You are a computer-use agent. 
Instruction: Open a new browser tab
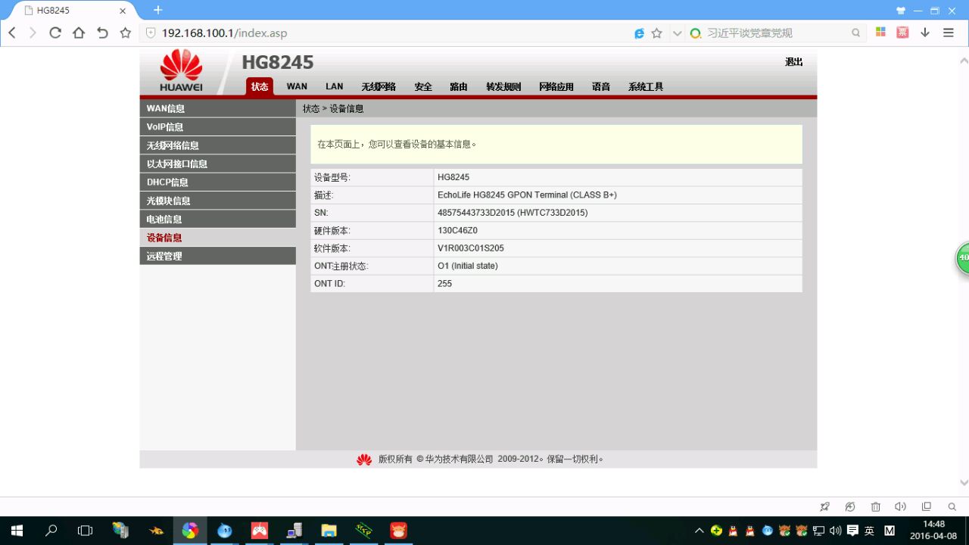[x=157, y=10]
